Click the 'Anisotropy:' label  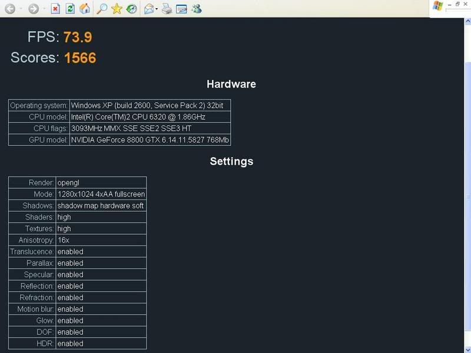[37, 240]
